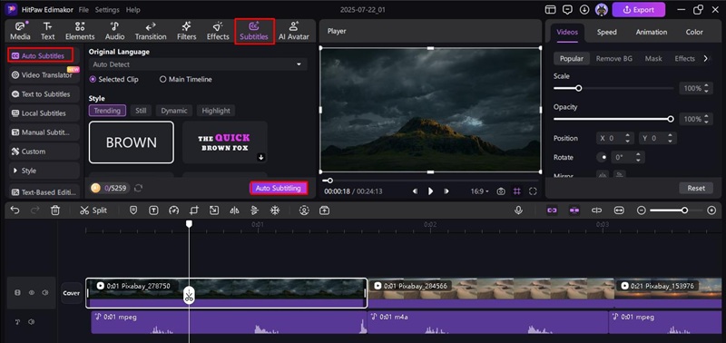Play the video in the player
Viewport: 726px width, 343px height.
(430, 191)
